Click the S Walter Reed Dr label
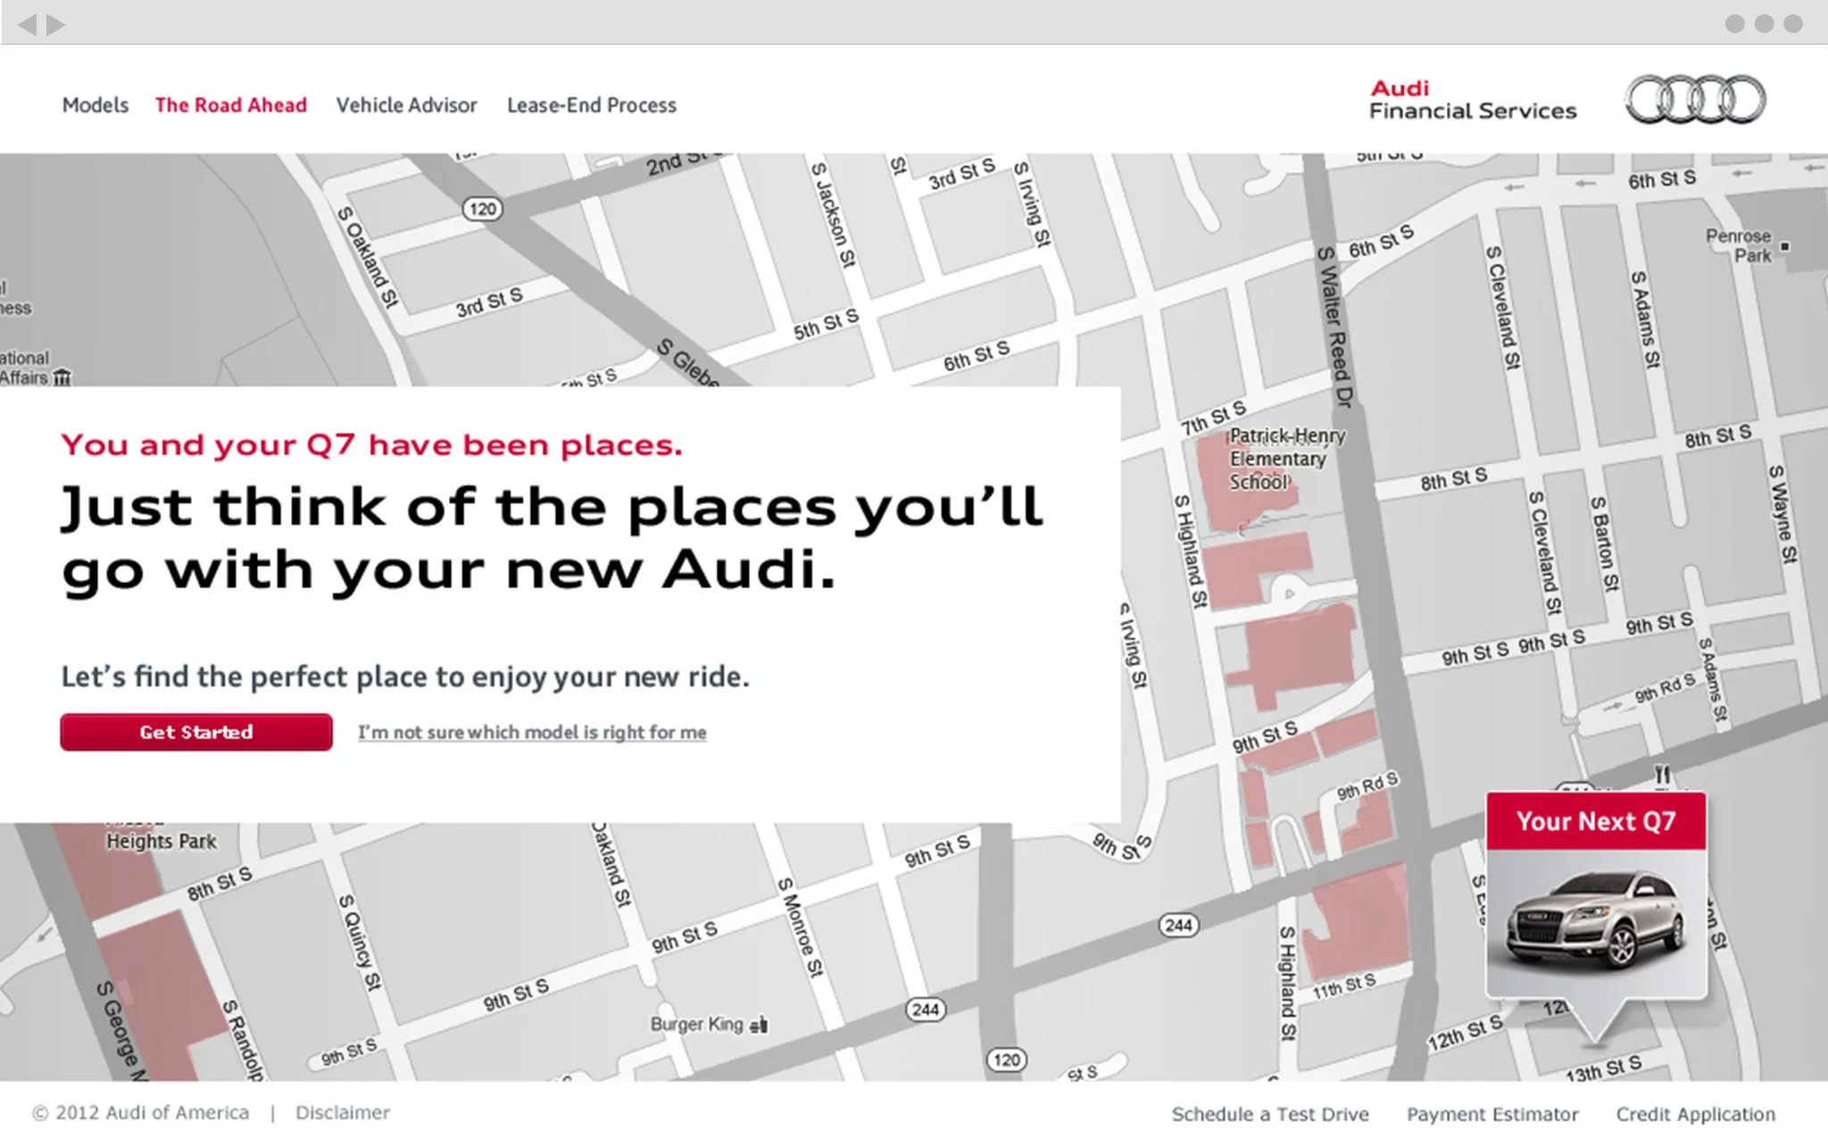Screen dimensions: 1828x1147 pyautogui.click(x=1336, y=327)
